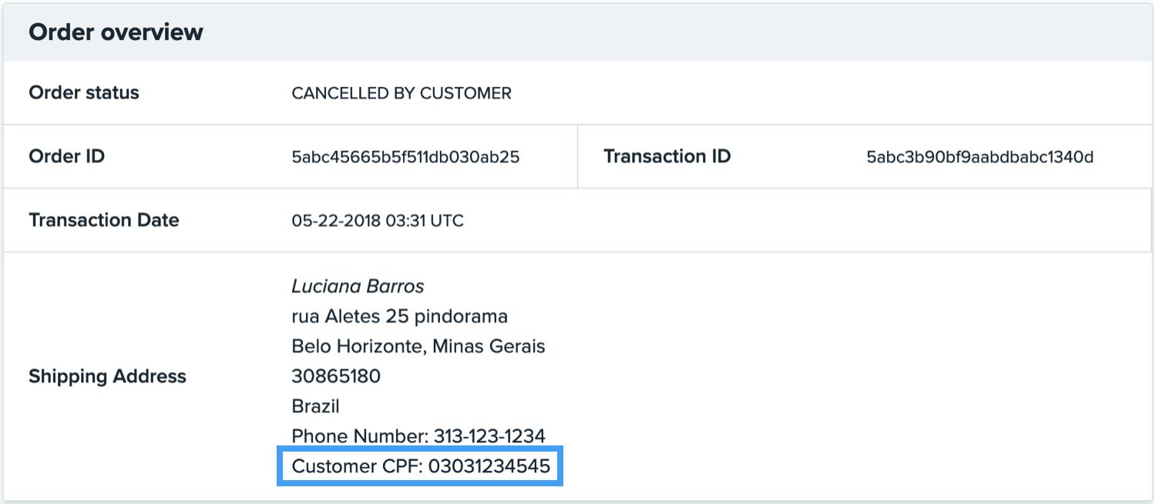Select the CPF number 03031234545
Viewport: 1156px width, 504px height.
click(x=489, y=466)
